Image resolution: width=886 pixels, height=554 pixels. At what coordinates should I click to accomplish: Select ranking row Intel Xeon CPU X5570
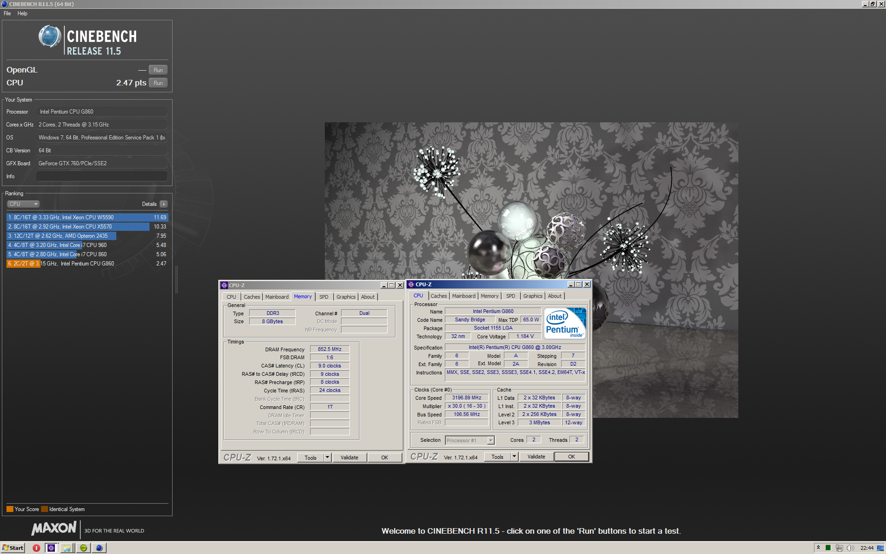point(87,227)
